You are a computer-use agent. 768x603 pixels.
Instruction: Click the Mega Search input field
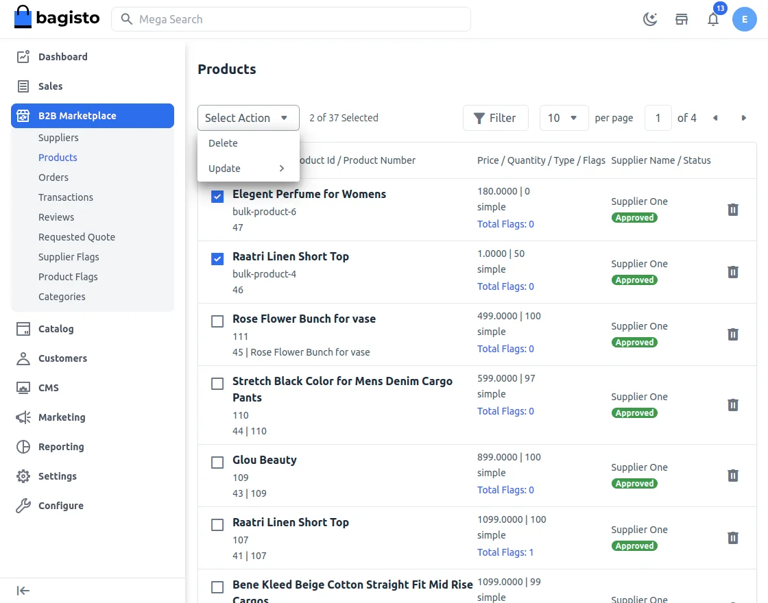pyautogui.click(x=291, y=19)
